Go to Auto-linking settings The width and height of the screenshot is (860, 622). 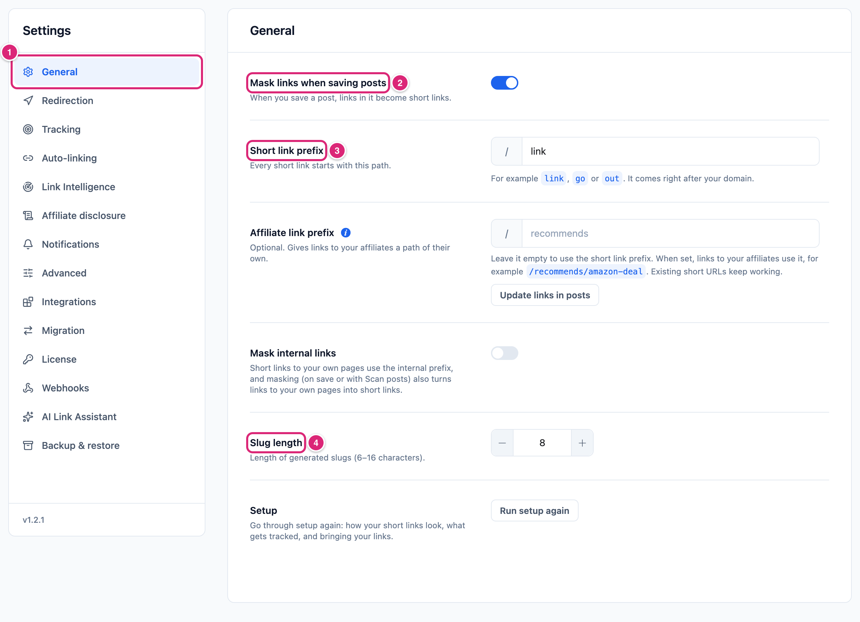[107, 158]
